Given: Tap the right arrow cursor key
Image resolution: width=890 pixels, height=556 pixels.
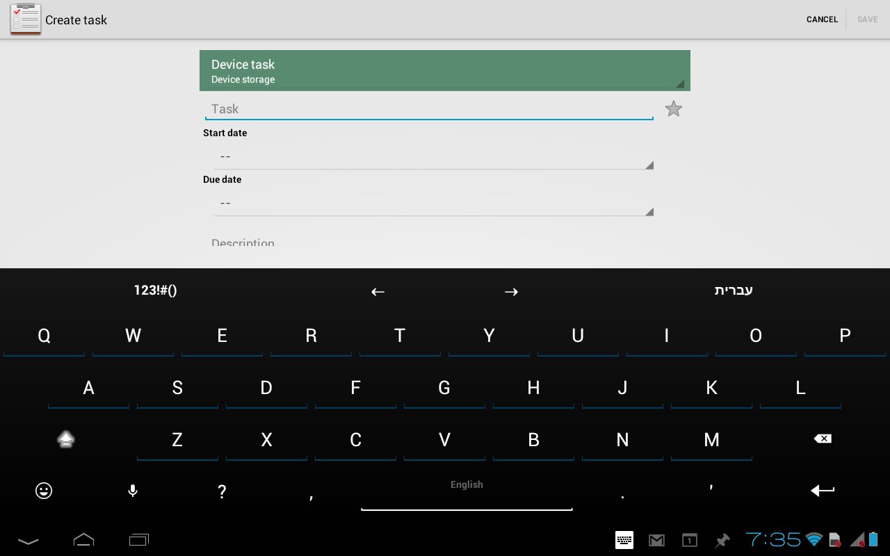Looking at the screenshot, I should [x=511, y=292].
